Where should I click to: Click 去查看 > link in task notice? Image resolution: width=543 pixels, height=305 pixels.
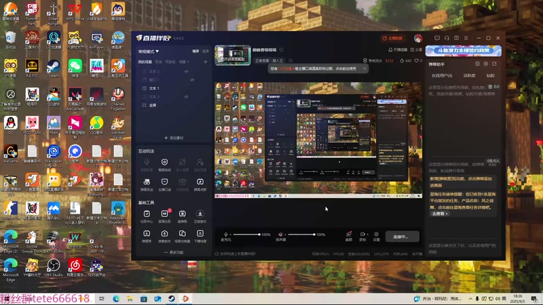(x=440, y=213)
